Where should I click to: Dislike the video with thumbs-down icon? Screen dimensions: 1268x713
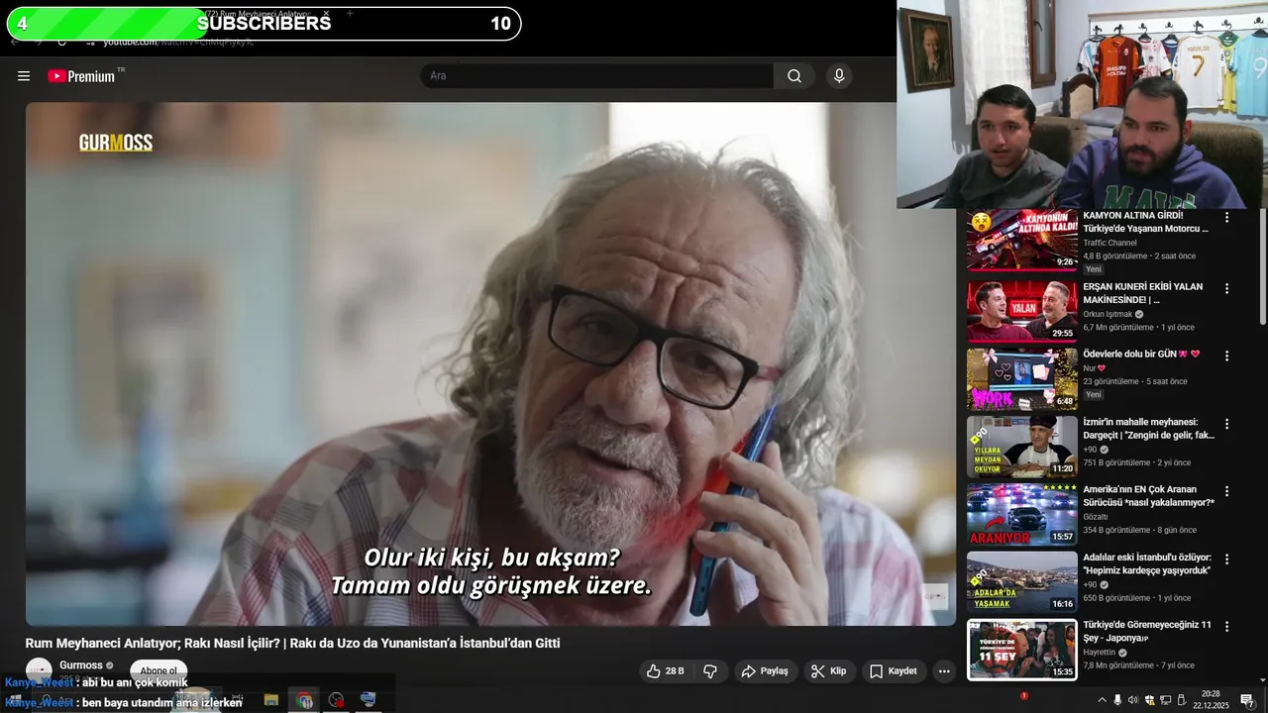click(710, 671)
